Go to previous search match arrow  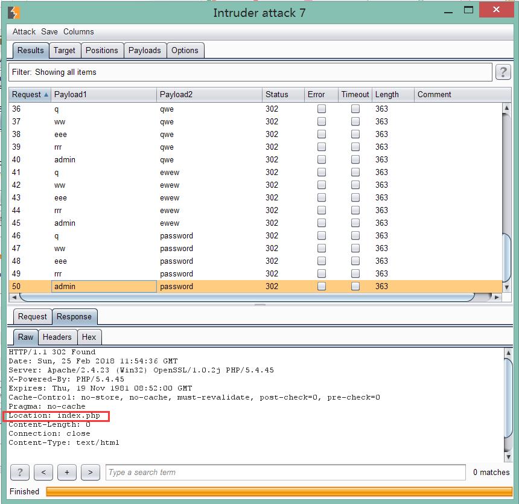pyautogui.click(x=43, y=472)
